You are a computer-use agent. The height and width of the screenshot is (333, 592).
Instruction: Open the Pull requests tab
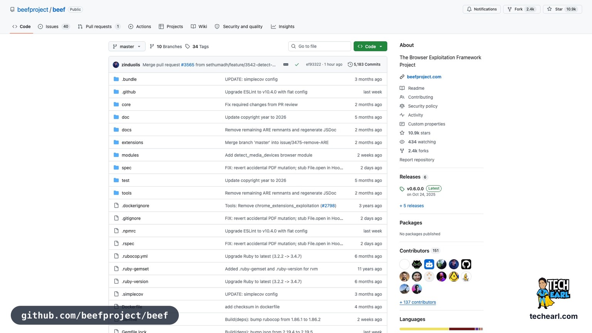pos(99,27)
